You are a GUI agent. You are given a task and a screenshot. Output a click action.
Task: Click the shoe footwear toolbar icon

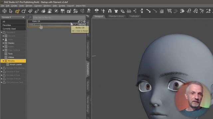pos(122,11)
